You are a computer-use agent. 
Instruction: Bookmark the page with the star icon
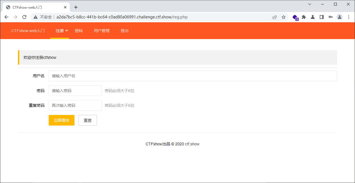[x=284, y=17]
